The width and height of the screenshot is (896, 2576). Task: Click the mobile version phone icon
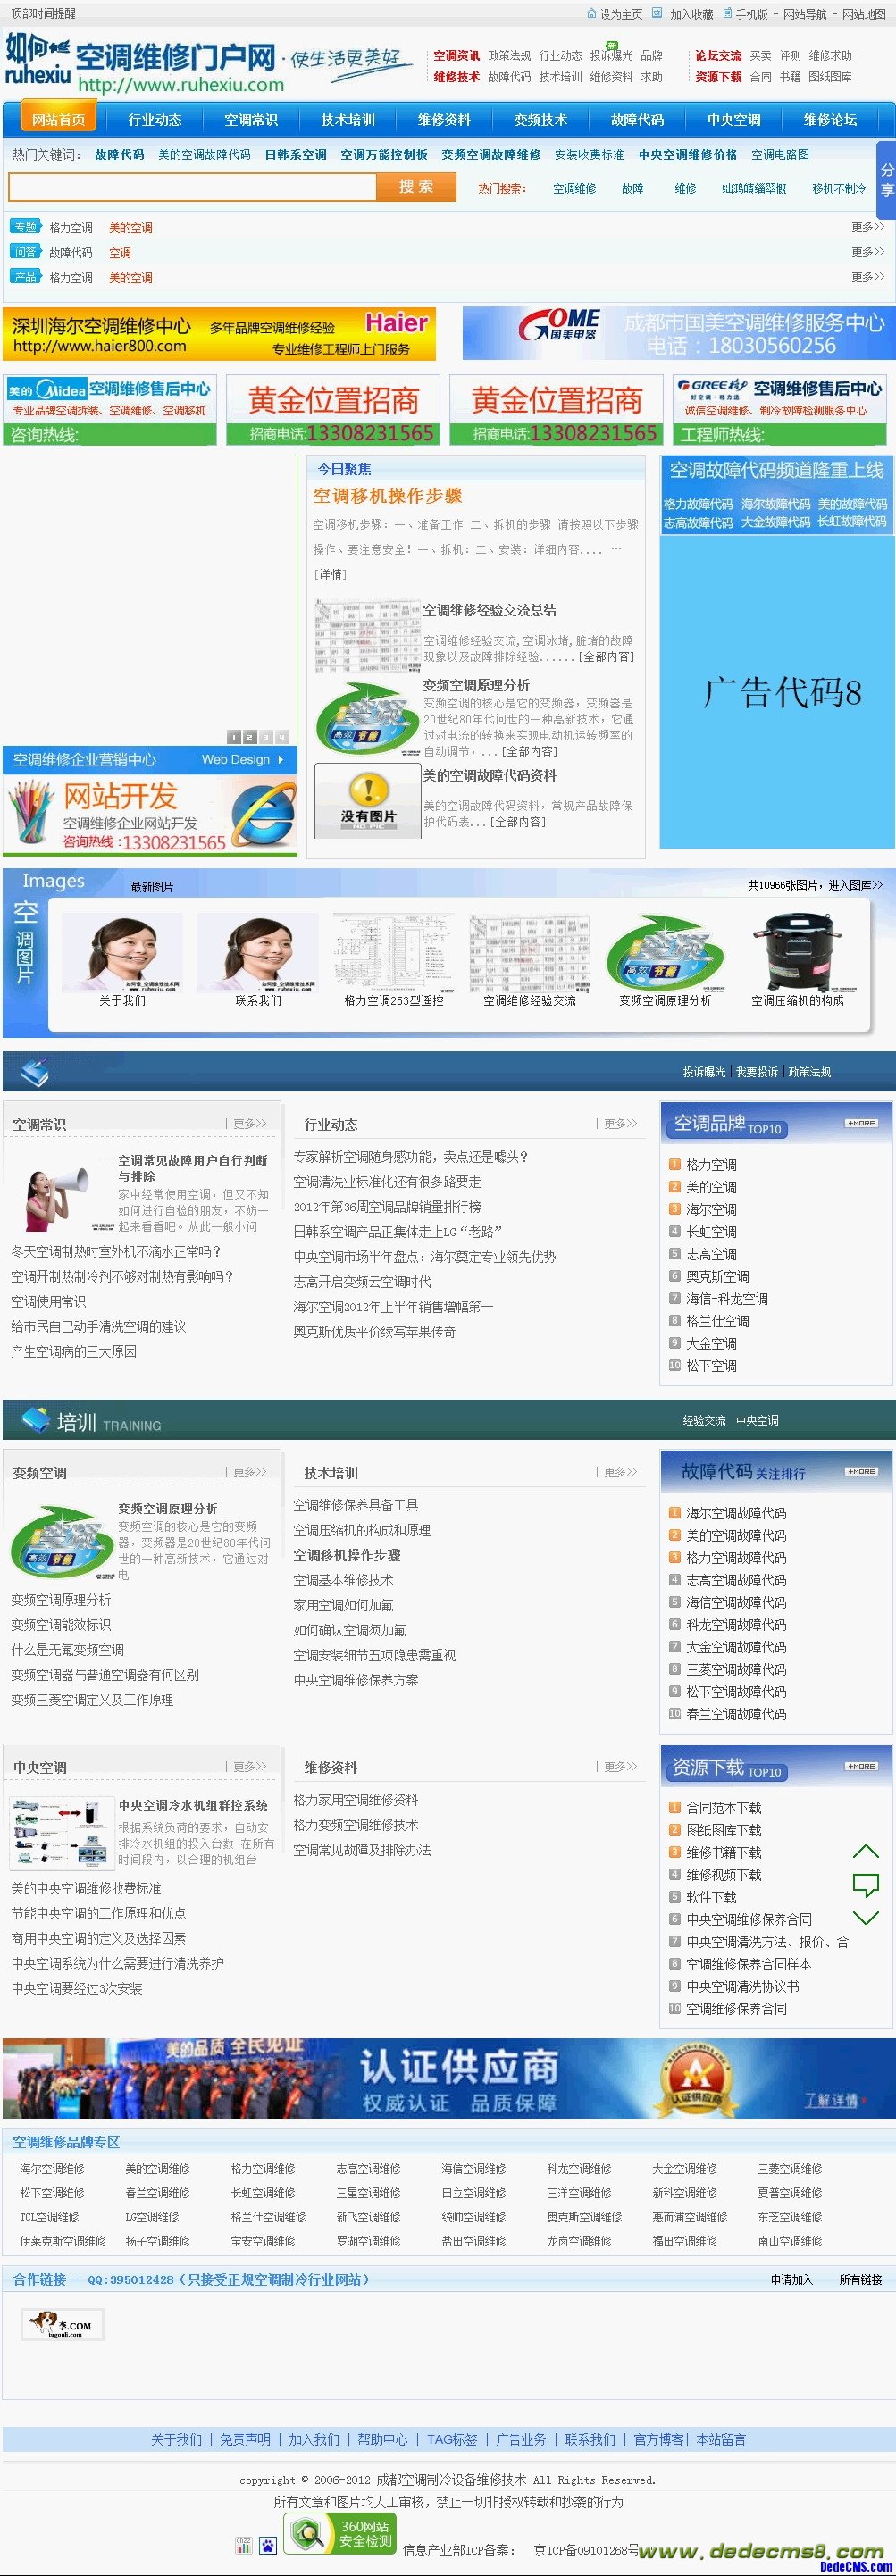click(x=727, y=14)
